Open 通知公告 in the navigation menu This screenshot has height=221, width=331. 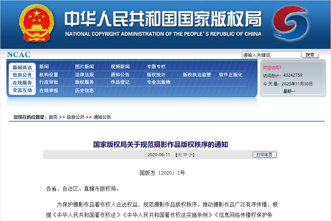point(120,75)
